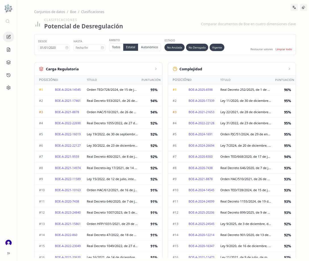This screenshot has width=309, height=261.
Task: Expand the Complejidad panel chevron
Action: [289, 69]
